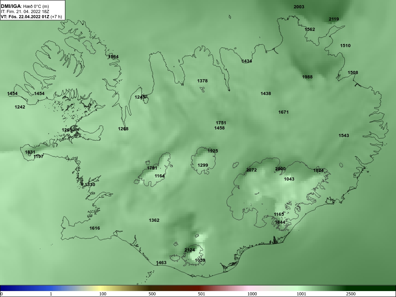
Task: Click the 2119 value label
Action: 333,19
